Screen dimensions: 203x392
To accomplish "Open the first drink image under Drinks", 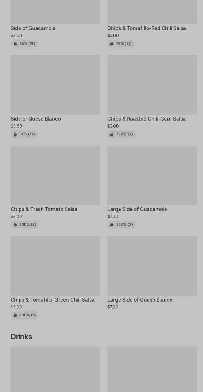I will pos(55,369).
